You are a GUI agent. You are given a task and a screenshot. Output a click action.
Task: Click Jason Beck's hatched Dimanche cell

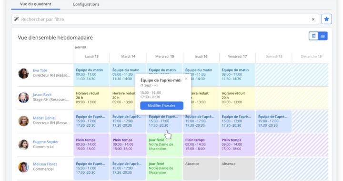pos(310,98)
